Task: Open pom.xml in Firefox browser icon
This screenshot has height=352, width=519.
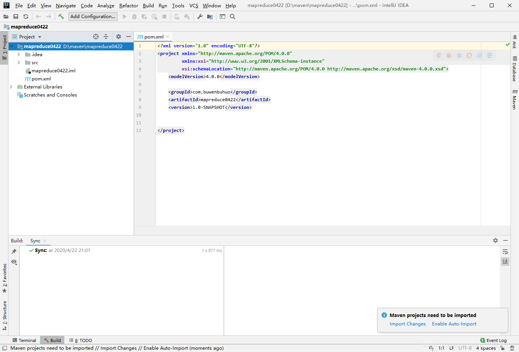Action: tap(449, 55)
